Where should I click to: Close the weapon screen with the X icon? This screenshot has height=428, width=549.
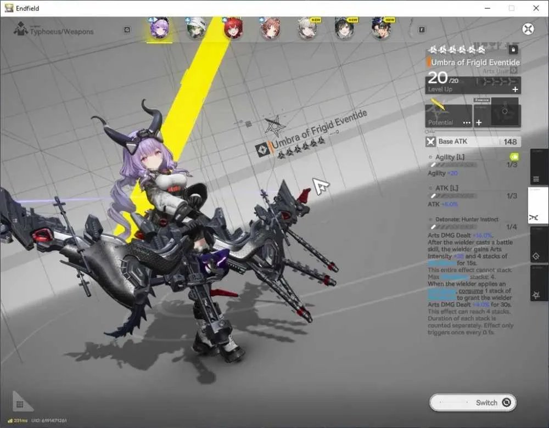pos(528,29)
